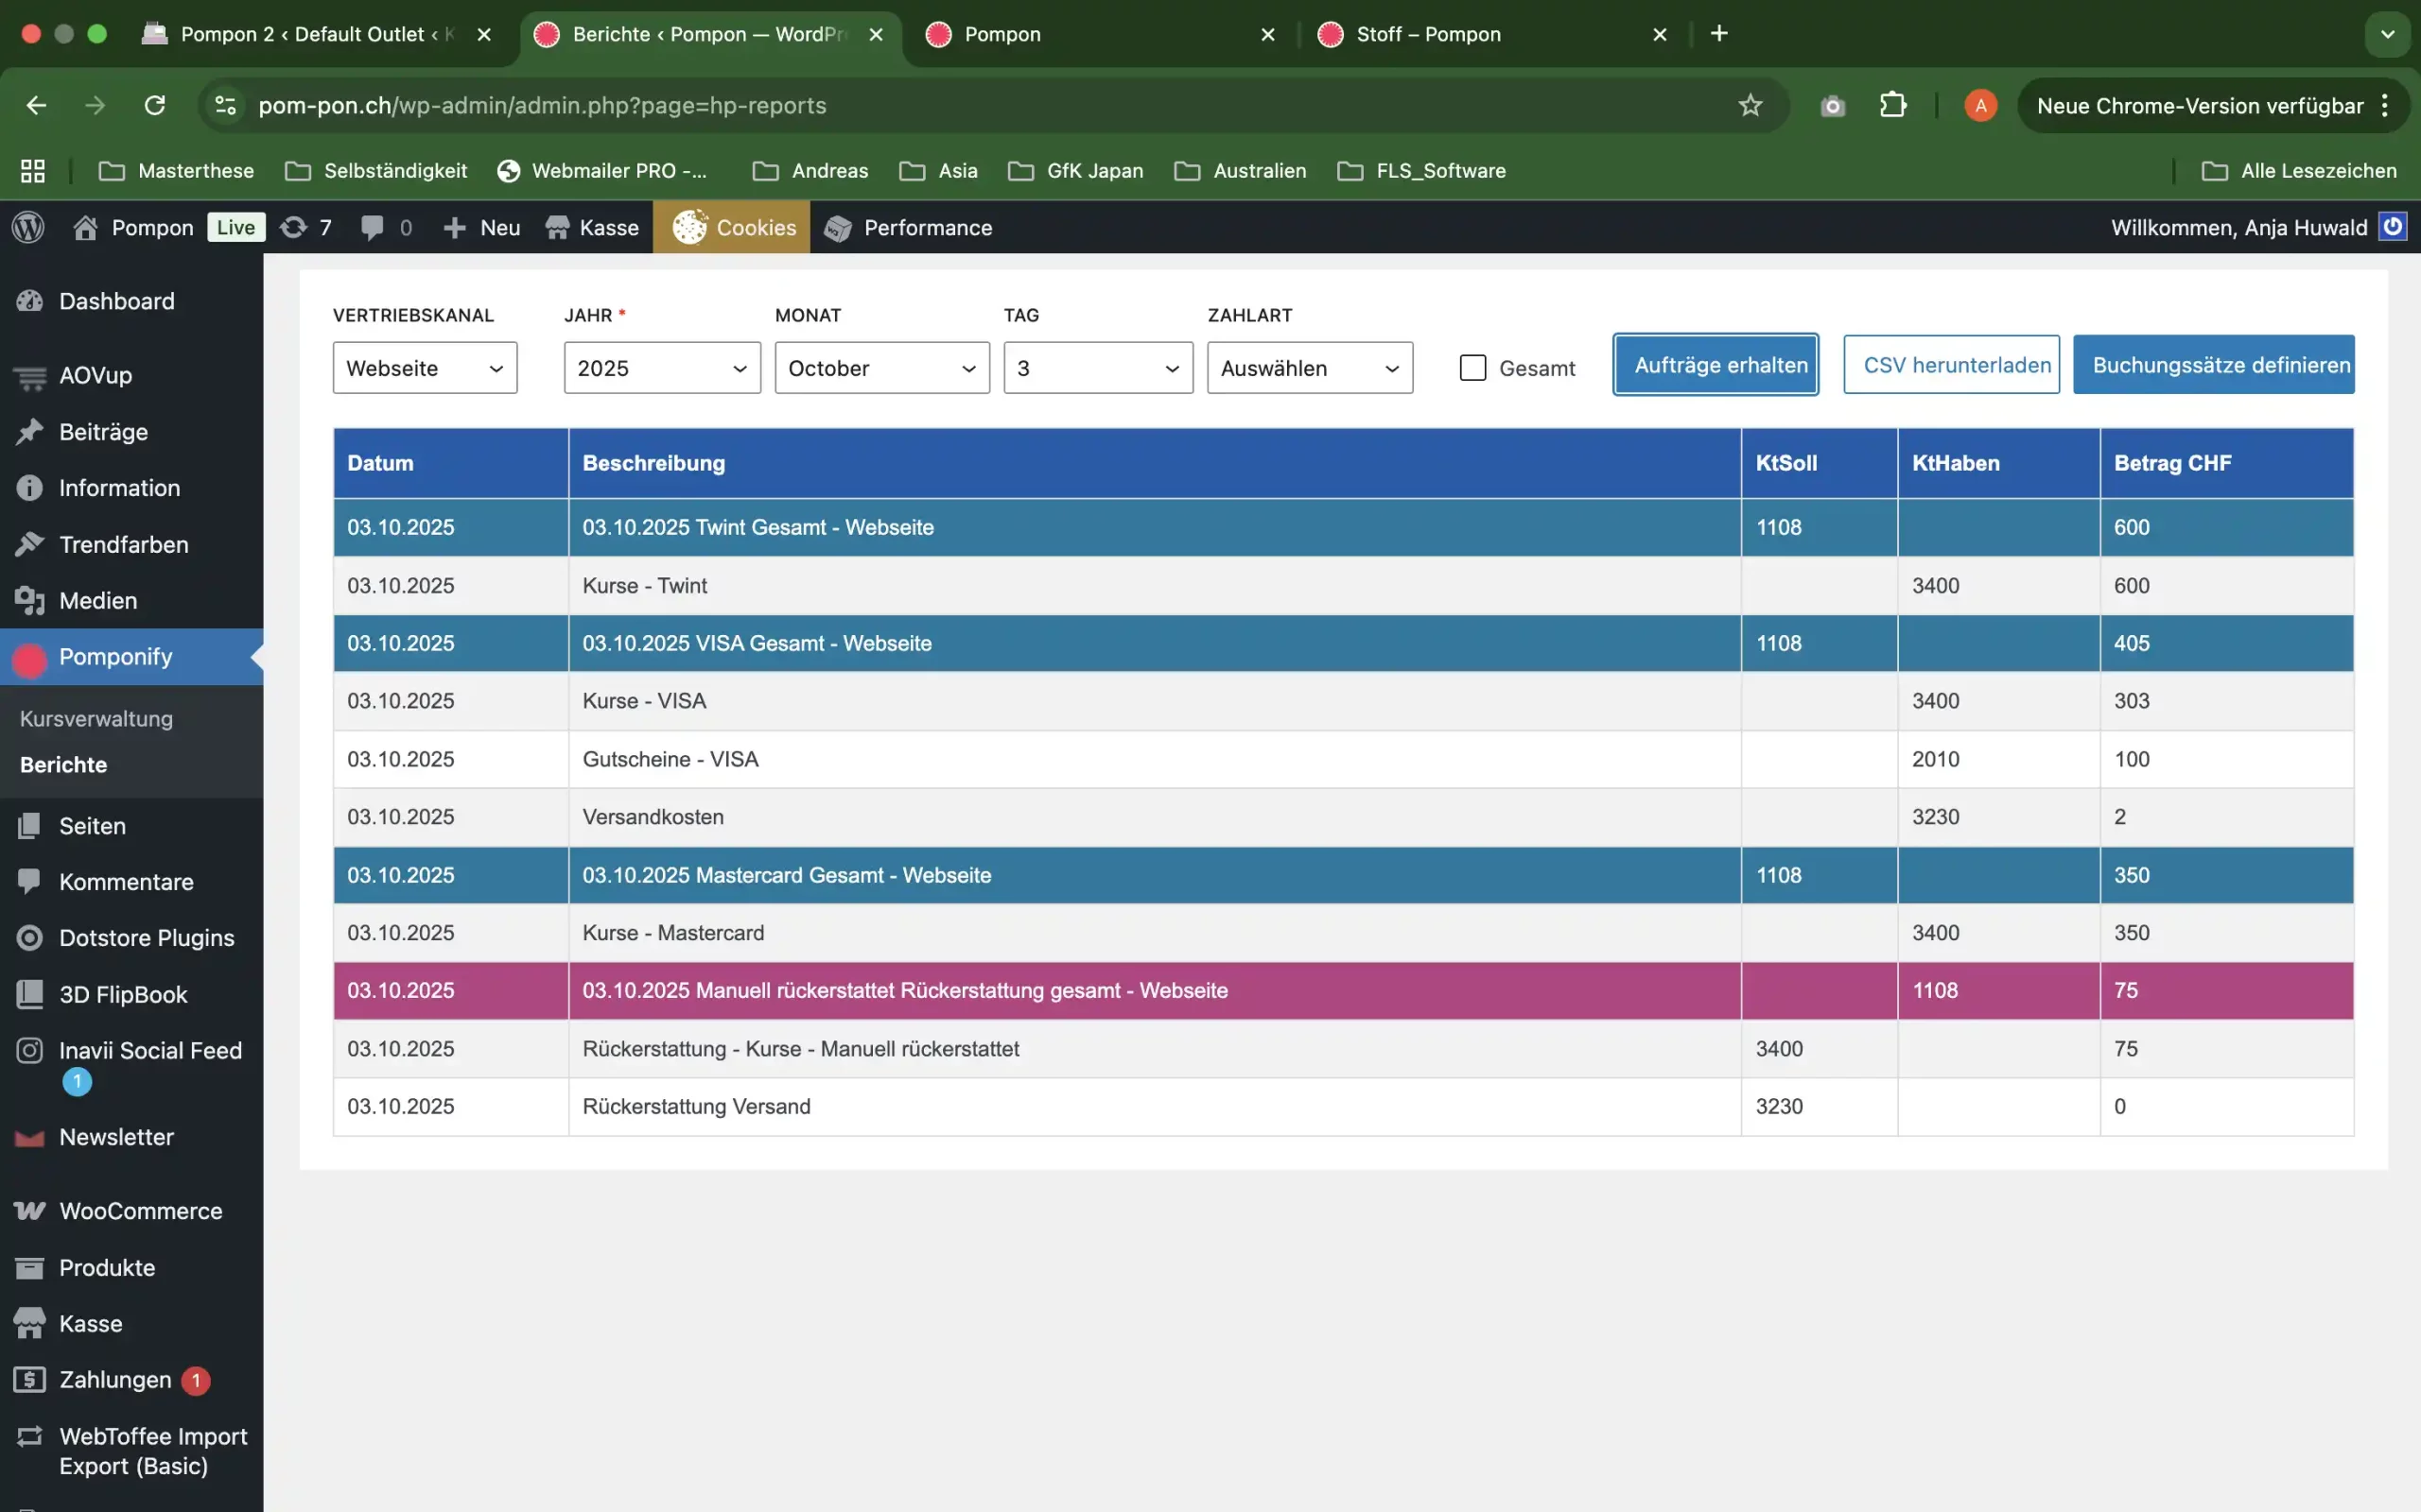
Task: Click the Aufträge erhalten button
Action: pyautogui.click(x=1716, y=365)
